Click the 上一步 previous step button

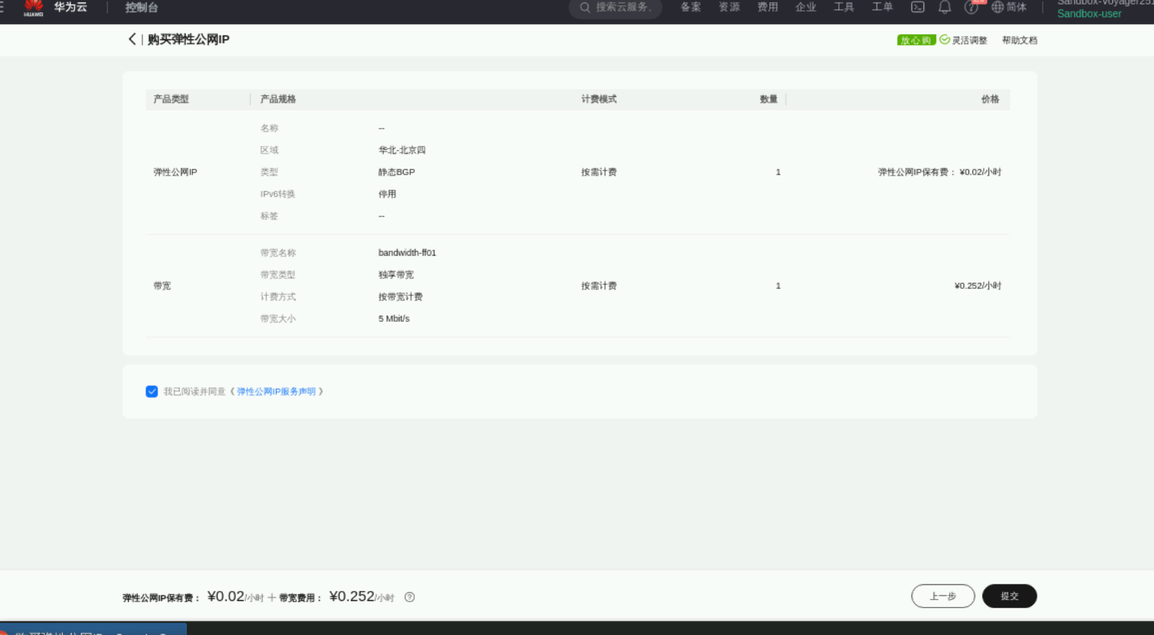943,596
